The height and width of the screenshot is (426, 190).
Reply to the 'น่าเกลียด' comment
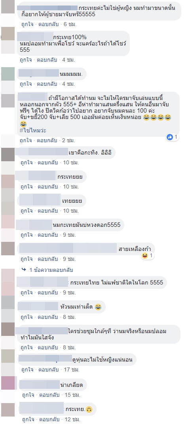point(47,395)
